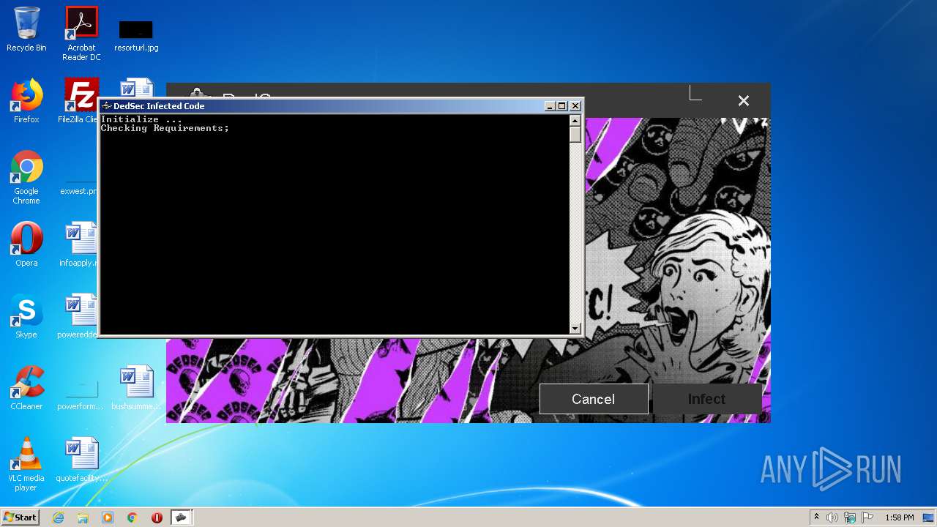Open network status tray icon
This screenshot has height=527, width=937.
pyautogui.click(x=850, y=517)
